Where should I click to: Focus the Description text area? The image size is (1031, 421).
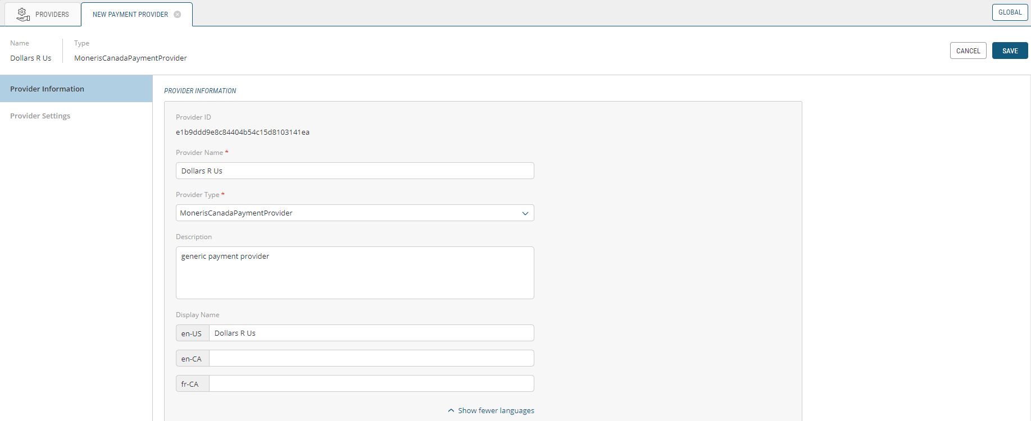point(354,273)
